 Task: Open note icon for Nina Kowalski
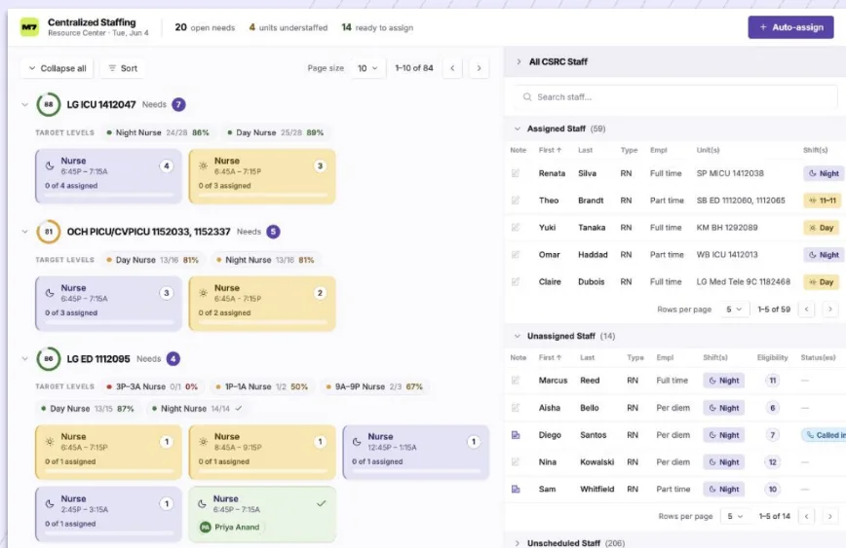click(x=516, y=461)
